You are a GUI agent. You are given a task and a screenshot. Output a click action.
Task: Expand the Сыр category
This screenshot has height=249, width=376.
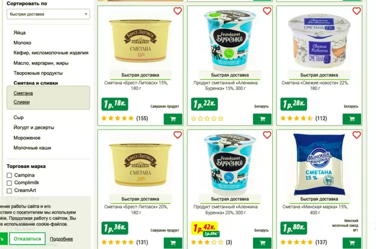[x=18, y=118]
